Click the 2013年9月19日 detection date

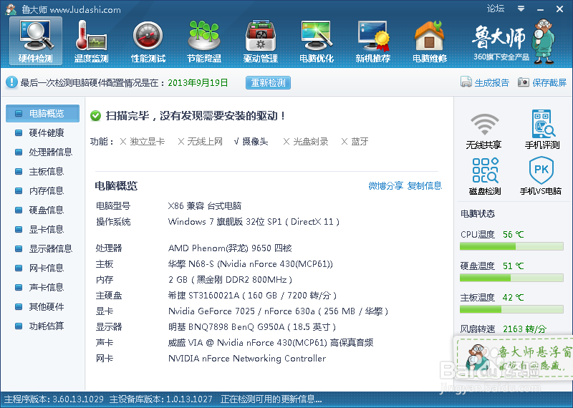coord(198,82)
